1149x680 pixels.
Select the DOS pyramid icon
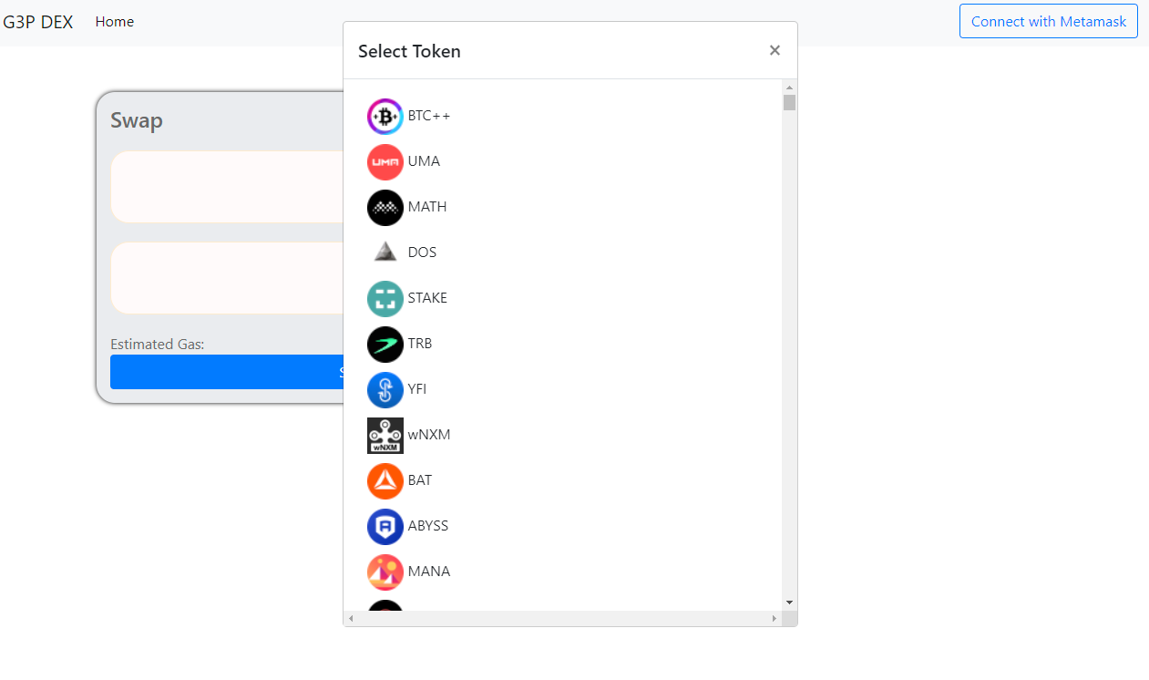[385, 253]
